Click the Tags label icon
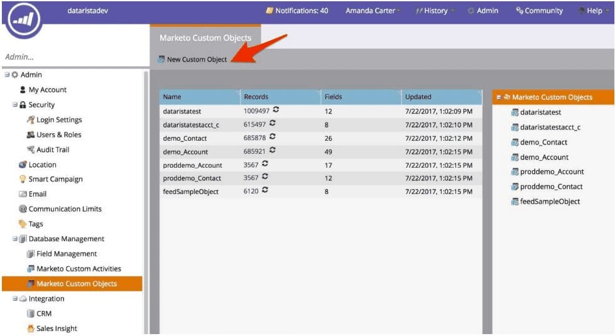This screenshot has width=615, height=336. tap(23, 224)
